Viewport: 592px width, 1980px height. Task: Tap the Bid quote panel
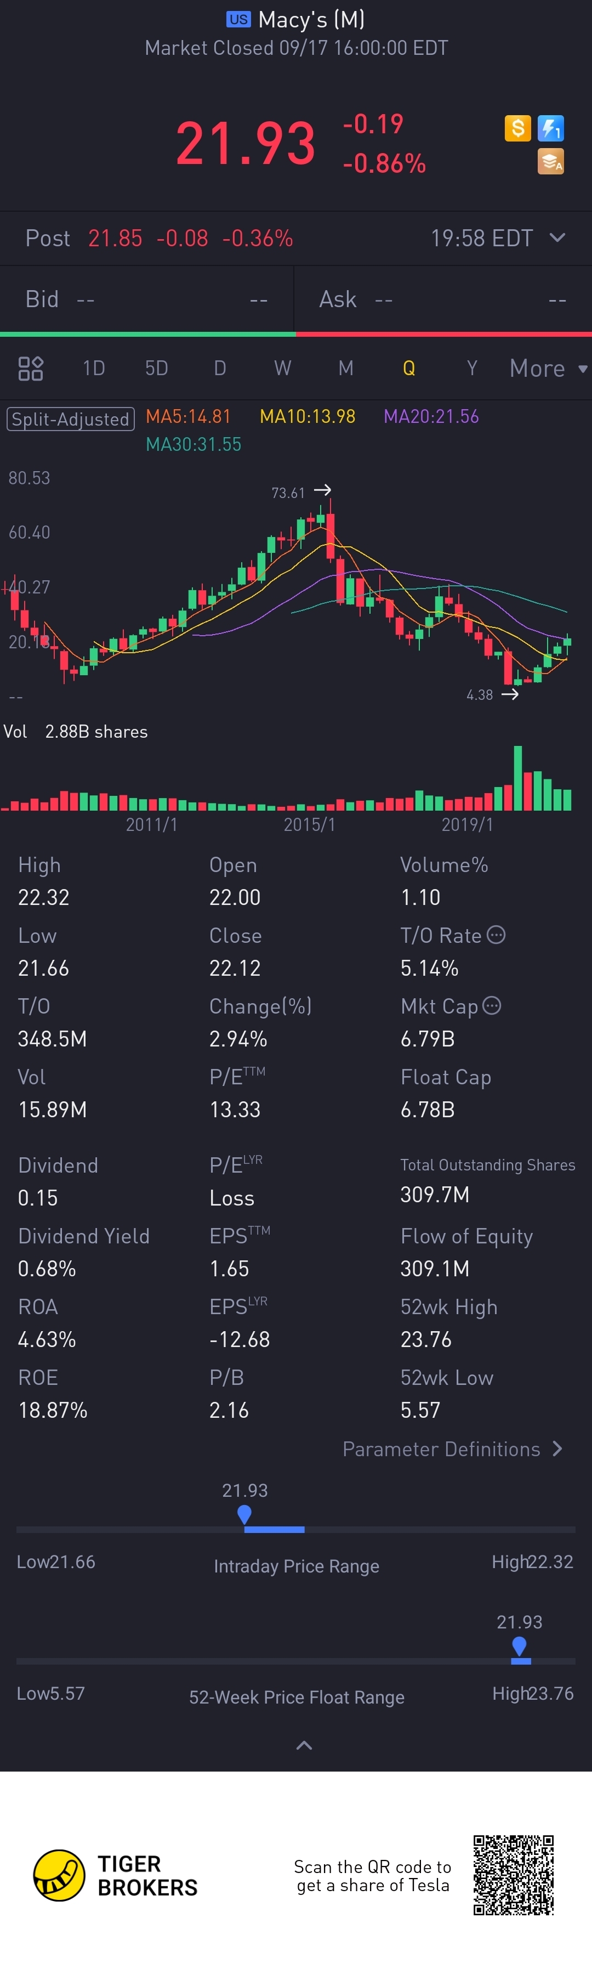click(146, 299)
